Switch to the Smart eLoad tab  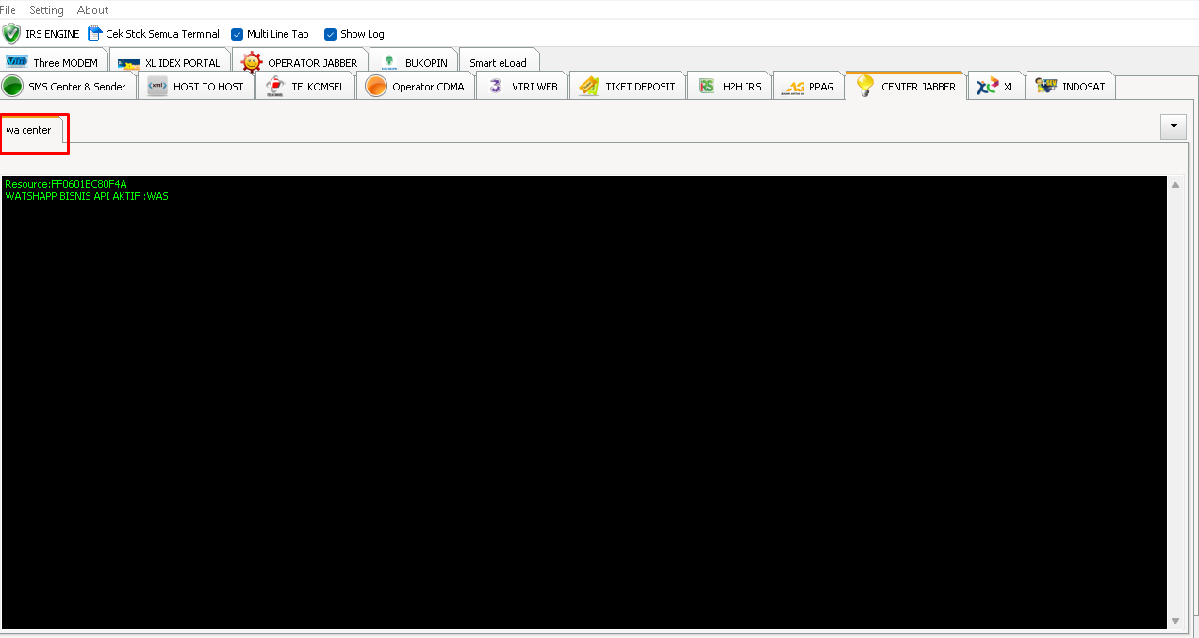(x=500, y=63)
